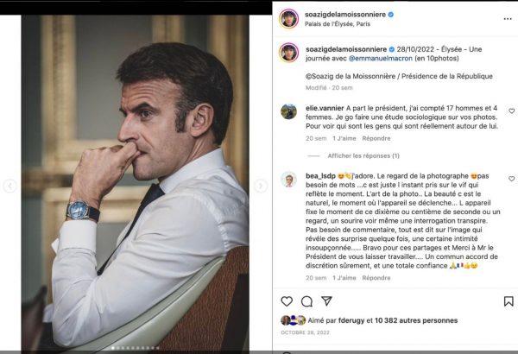Open the comment bubble icon
Viewport: 518px width, 354px height.
point(306,301)
